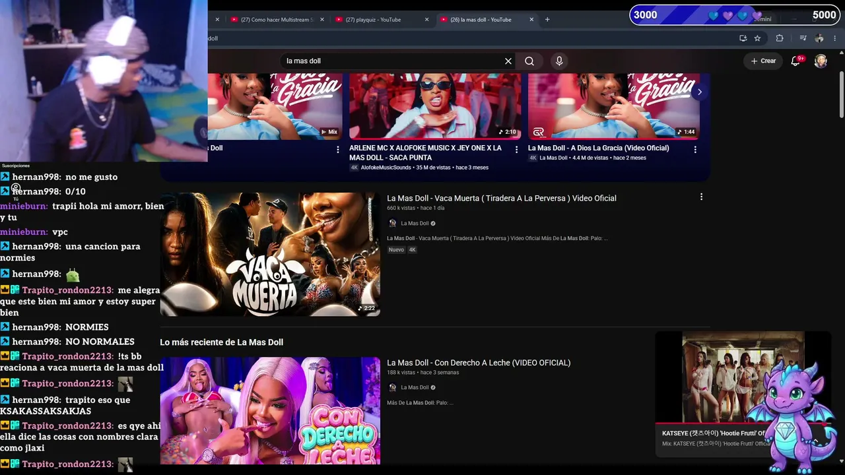Open the Mix playlist thumbnail

click(275, 106)
